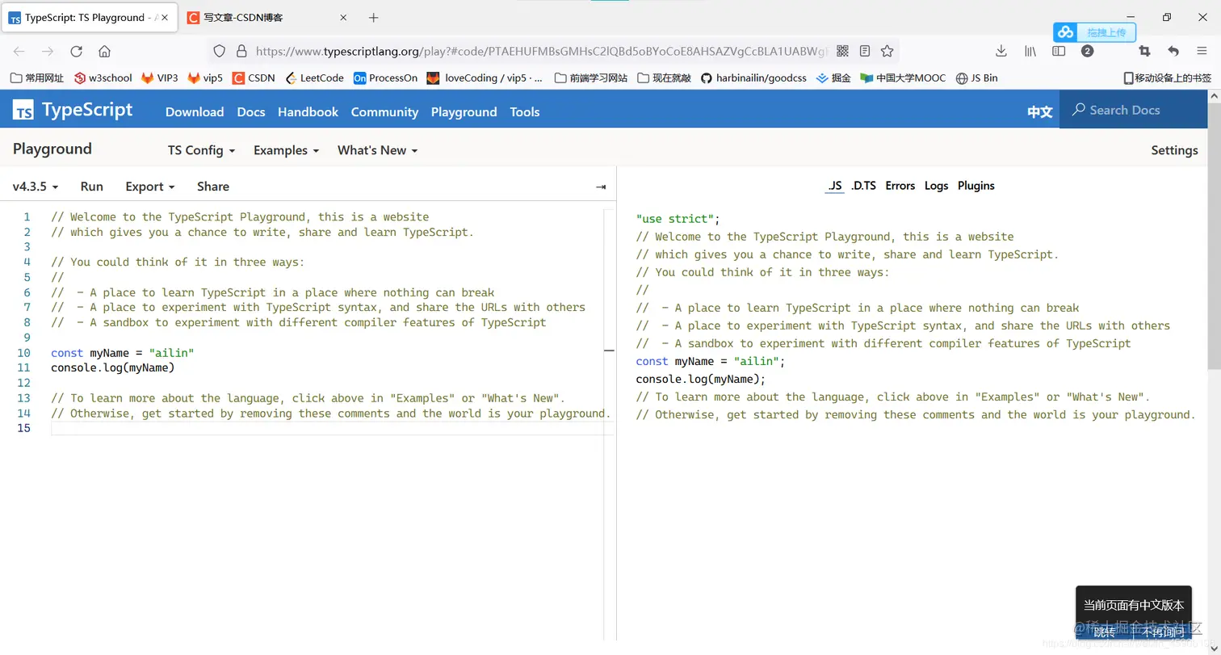
Task: Click the extension badge showing 2
Action: coord(1087,51)
